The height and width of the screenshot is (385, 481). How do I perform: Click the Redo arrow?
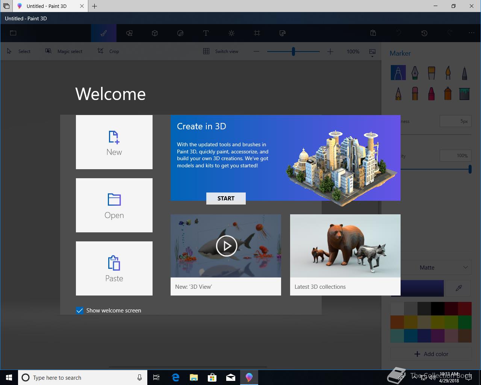tap(450, 33)
